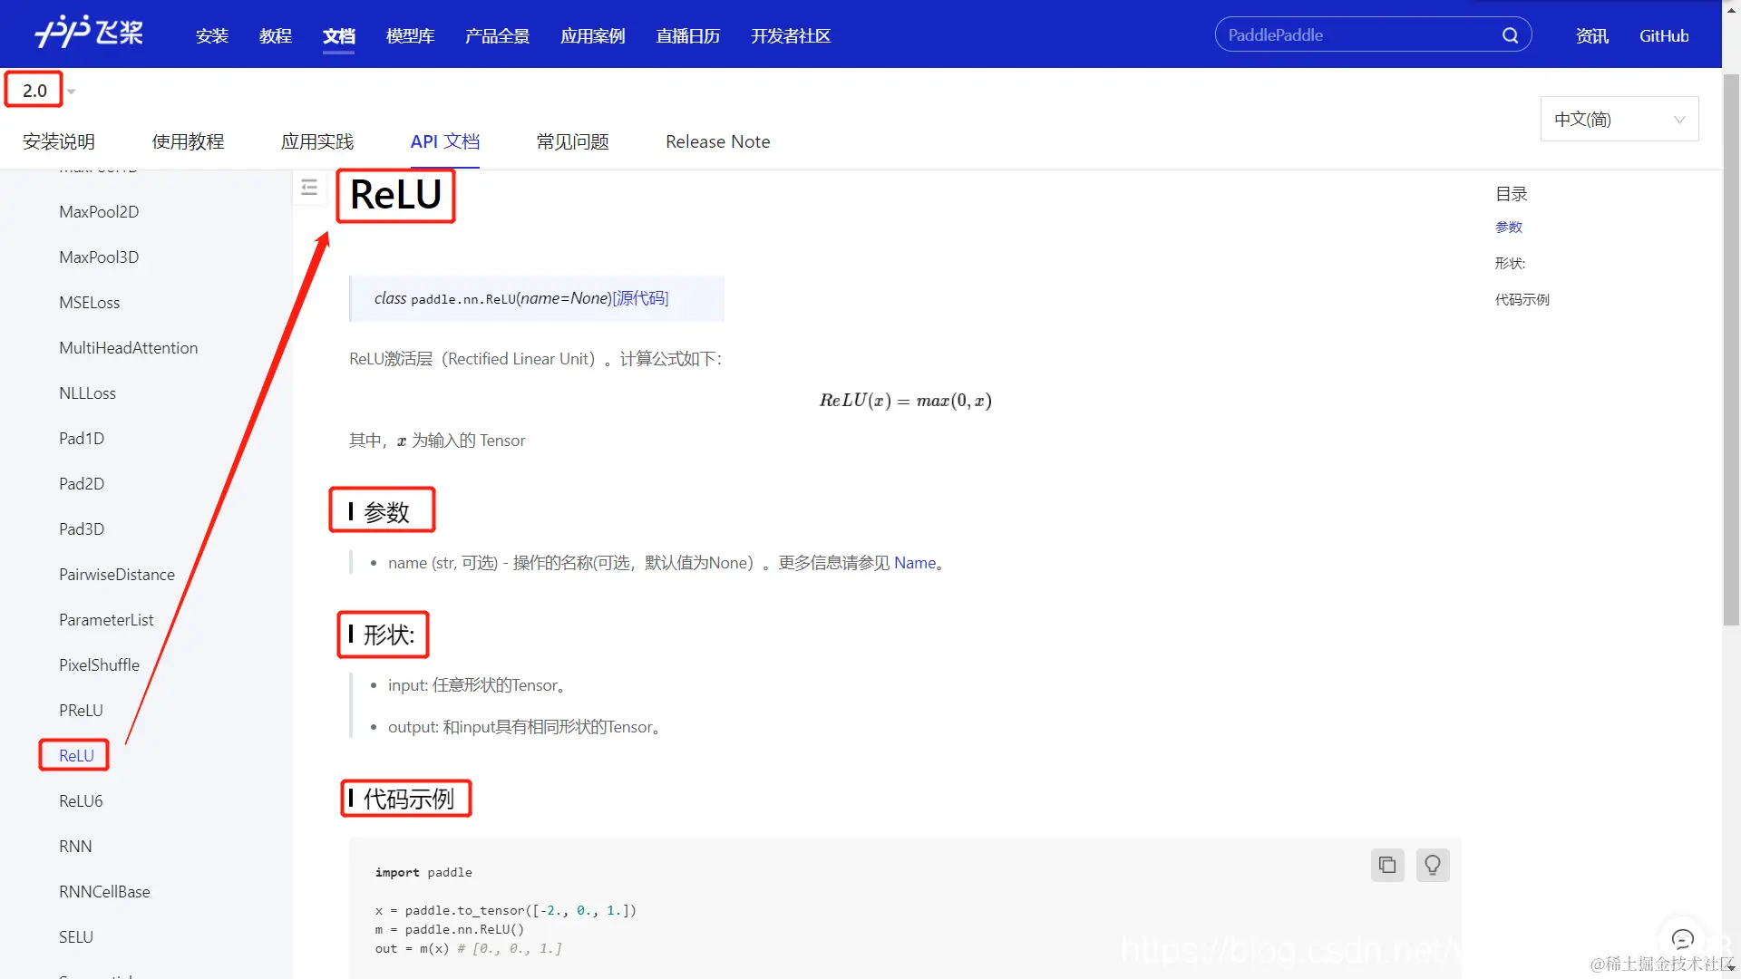The height and width of the screenshot is (979, 1741).
Task: Open the Release Note tab
Action: [x=717, y=141]
